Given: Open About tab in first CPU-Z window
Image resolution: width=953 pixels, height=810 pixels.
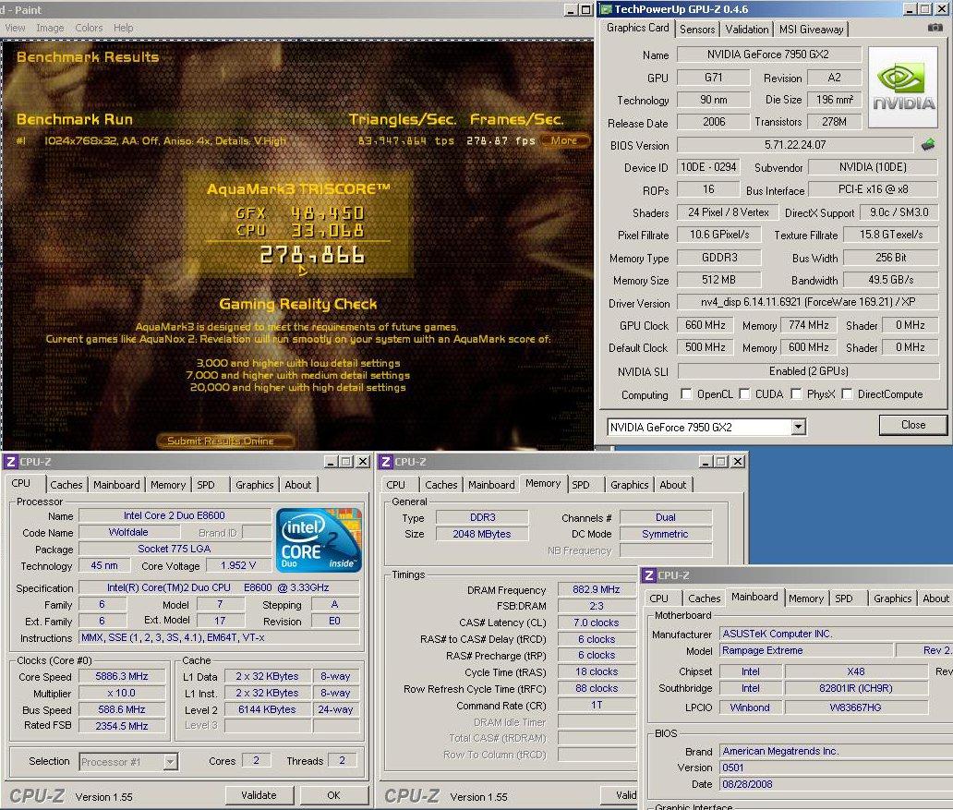Looking at the screenshot, I should [297, 485].
